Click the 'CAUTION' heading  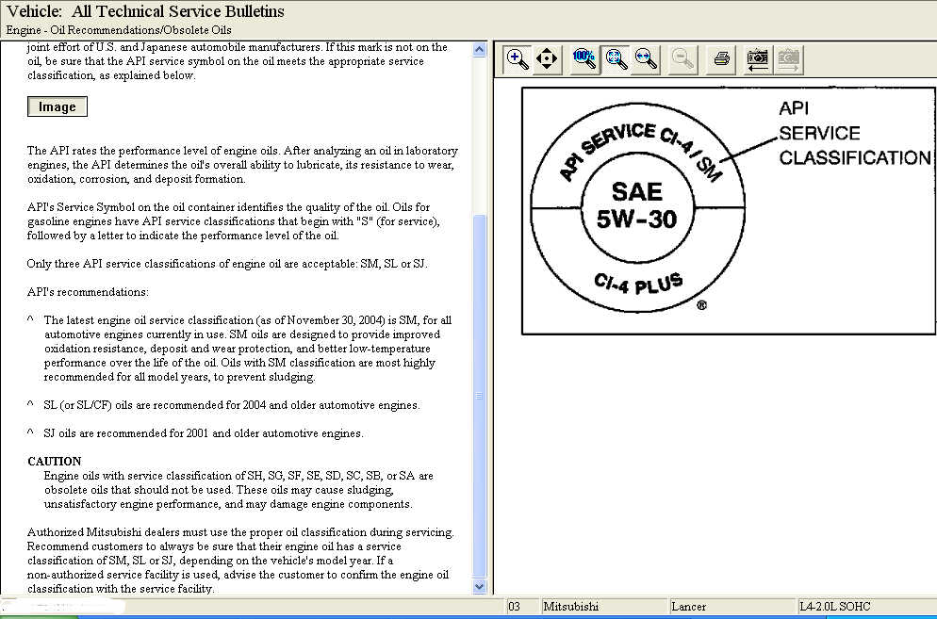(55, 462)
